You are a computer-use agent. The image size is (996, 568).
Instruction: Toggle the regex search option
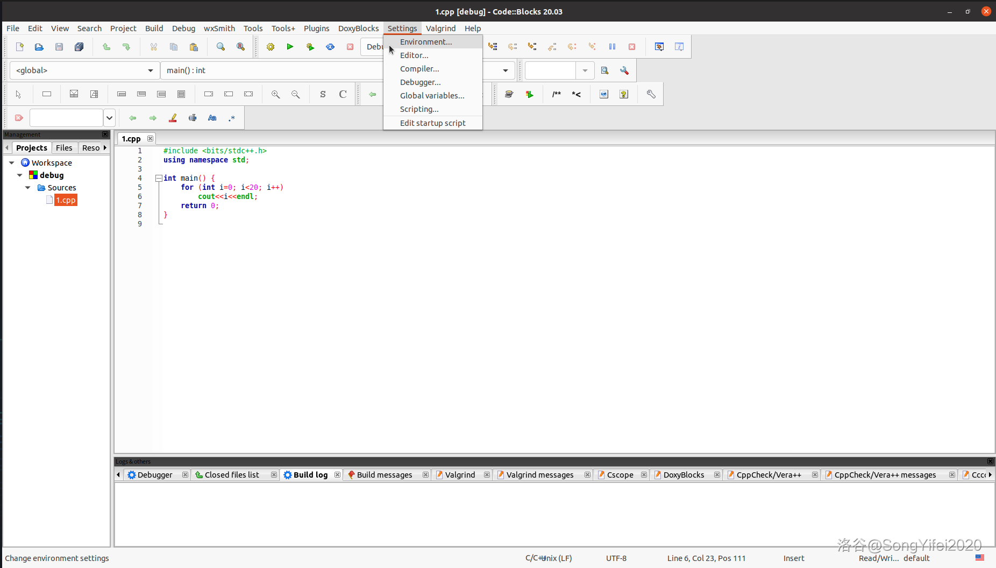[232, 118]
